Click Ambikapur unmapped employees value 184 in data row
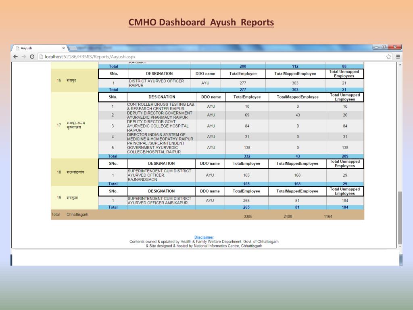The height and width of the screenshot is (310, 413). (x=345, y=201)
